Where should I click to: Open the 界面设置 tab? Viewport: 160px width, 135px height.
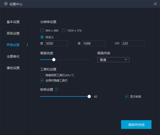[x=13, y=45]
